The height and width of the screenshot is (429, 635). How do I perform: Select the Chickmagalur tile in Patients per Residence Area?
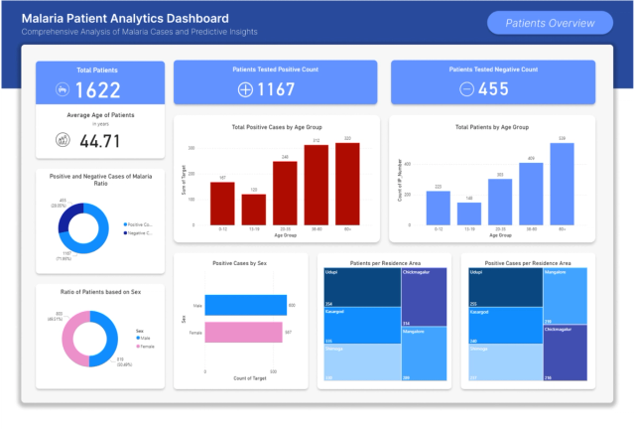(425, 297)
